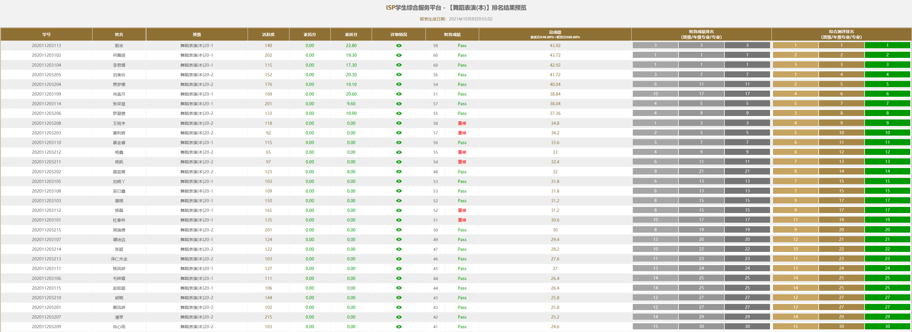Click activity value 215 for 潘琴
The height and width of the screenshot is (332, 912).
[x=268, y=317]
